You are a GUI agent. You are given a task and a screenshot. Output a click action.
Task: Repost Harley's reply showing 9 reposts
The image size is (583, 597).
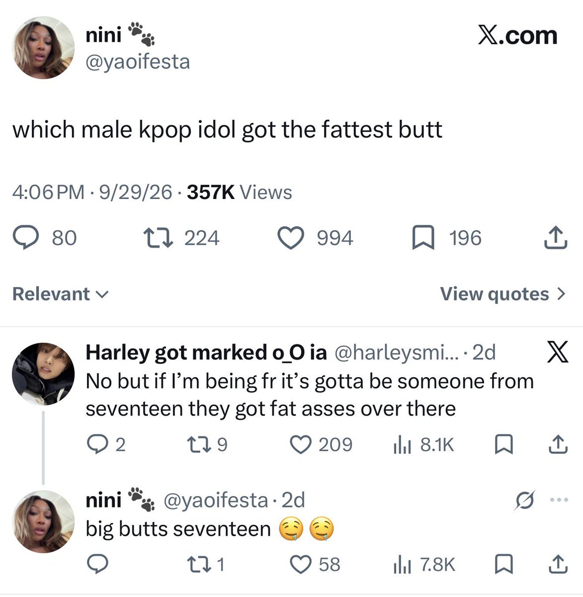(206, 444)
